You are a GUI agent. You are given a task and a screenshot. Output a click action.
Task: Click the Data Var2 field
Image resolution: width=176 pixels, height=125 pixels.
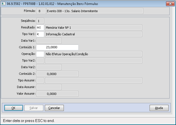(49, 67)
